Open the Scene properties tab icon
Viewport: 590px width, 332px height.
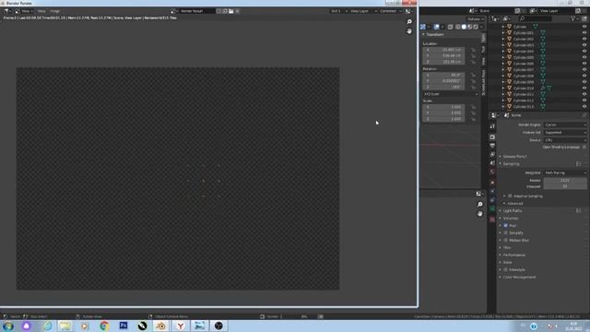click(492, 163)
